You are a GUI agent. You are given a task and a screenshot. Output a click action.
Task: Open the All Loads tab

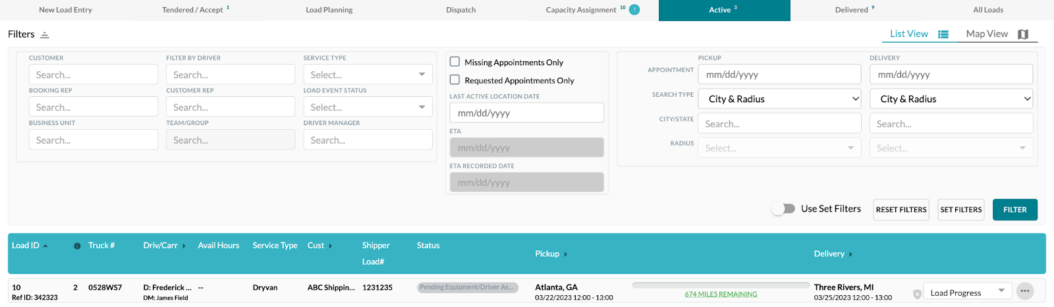(988, 10)
